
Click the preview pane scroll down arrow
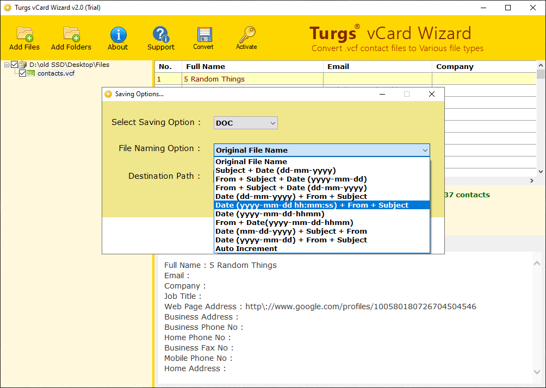pos(537,372)
